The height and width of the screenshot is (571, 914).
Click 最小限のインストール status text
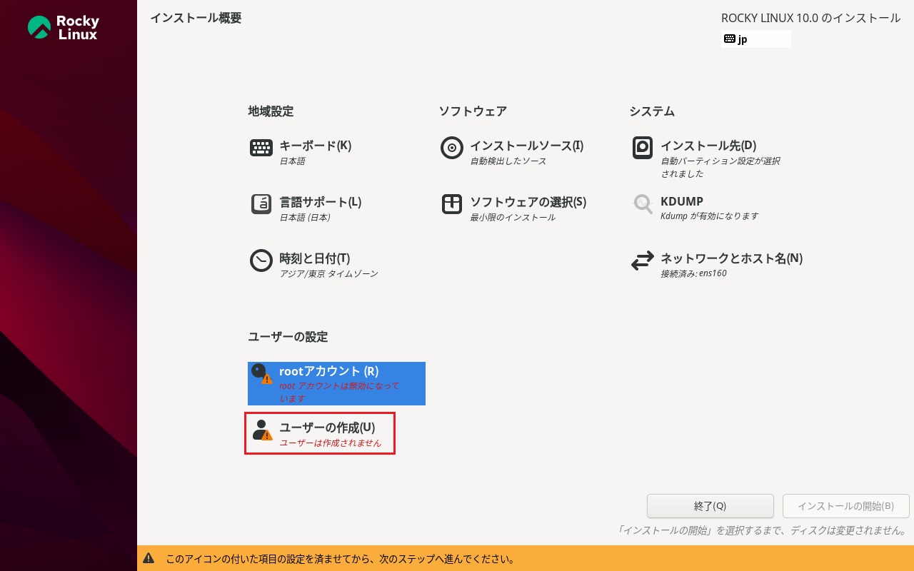click(513, 218)
